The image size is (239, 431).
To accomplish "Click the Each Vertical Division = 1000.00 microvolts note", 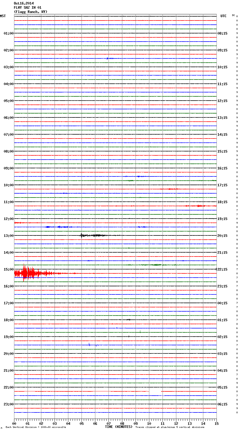I will click(36, 427).
